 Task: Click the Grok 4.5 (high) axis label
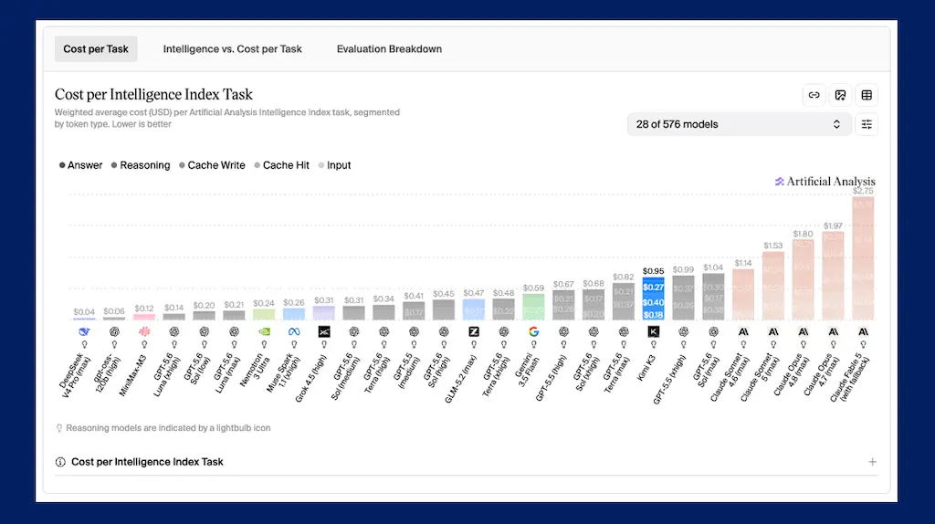coord(311,378)
